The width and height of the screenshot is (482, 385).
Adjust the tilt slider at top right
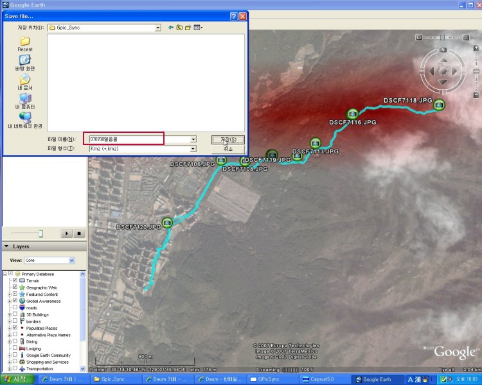pos(443,37)
